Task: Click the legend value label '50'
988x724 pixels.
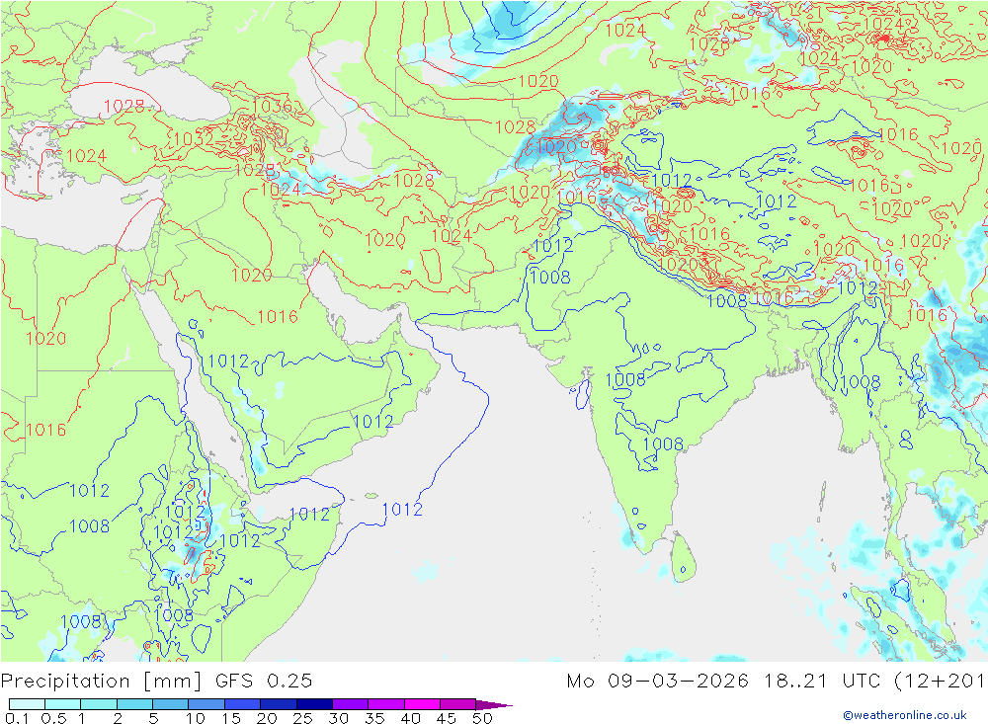Action: click(482, 718)
